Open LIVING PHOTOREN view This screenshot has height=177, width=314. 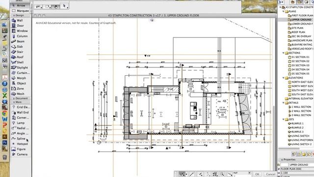tap(300, 140)
